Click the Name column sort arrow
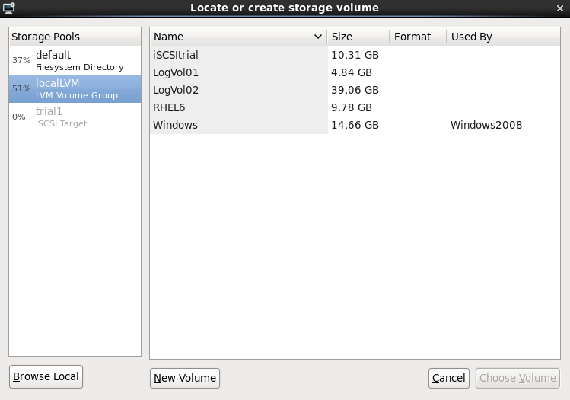Screen dimensions: 570x400 (317, 37)
